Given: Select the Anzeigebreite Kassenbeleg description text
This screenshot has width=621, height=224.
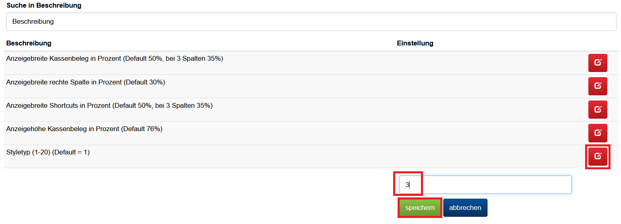Looking at the screenshot, I should point(115,59).
